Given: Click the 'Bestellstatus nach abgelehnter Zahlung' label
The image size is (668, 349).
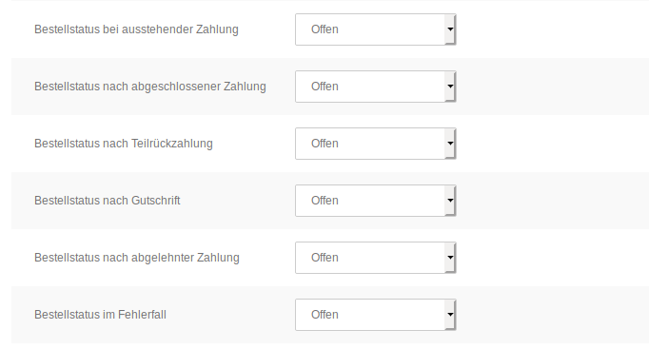Looking at the screenshot, I should click(x=137, y=258).
